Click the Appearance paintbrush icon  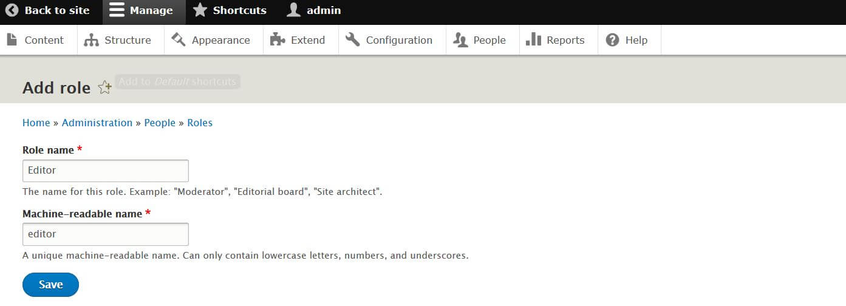pos(178,39)
